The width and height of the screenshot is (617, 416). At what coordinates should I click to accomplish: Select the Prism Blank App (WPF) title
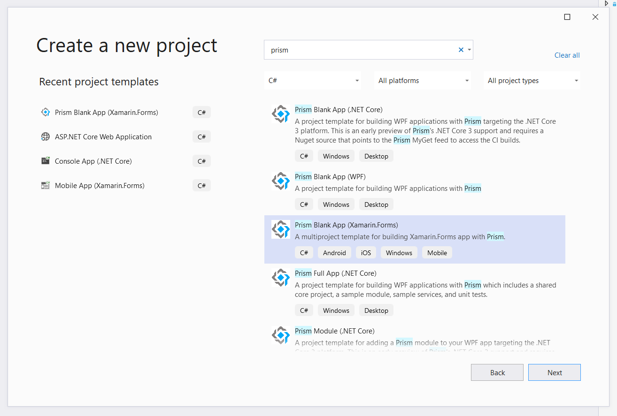(330, 176)
